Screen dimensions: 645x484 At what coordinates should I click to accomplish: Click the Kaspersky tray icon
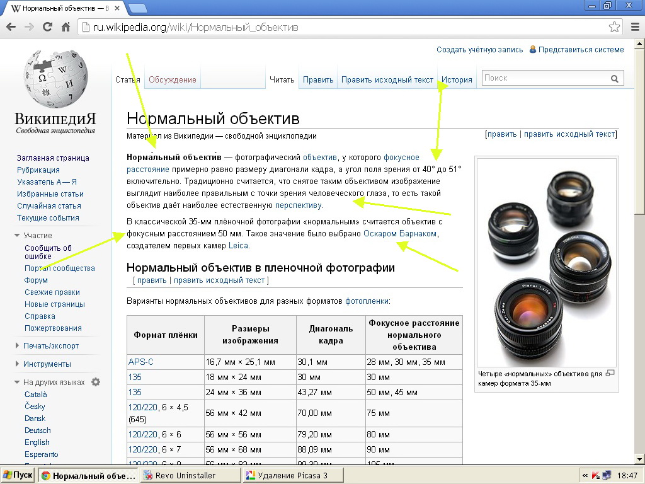point(596,475)
